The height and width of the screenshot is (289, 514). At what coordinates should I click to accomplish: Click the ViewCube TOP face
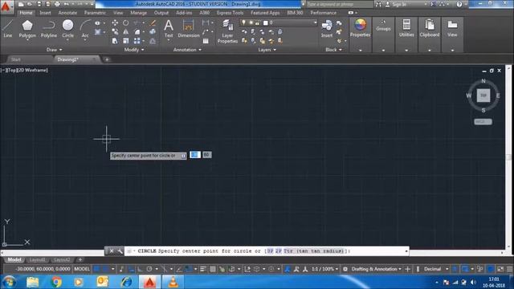click(483, 96)
